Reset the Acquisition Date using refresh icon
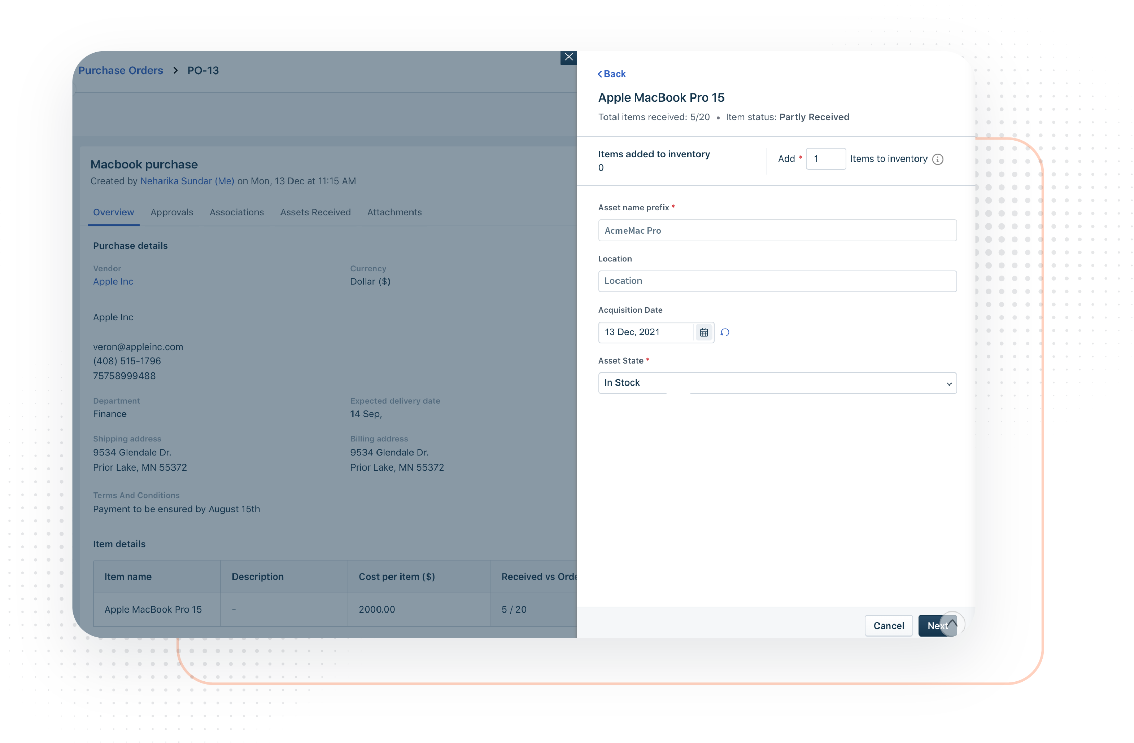 coord(725,332)
